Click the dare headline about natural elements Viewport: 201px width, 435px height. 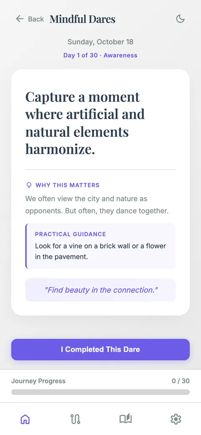pos(85,123)
